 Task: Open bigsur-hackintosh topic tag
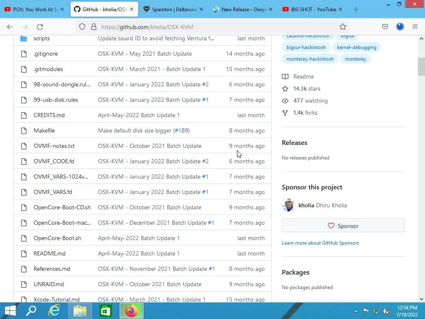click(306, 47)
